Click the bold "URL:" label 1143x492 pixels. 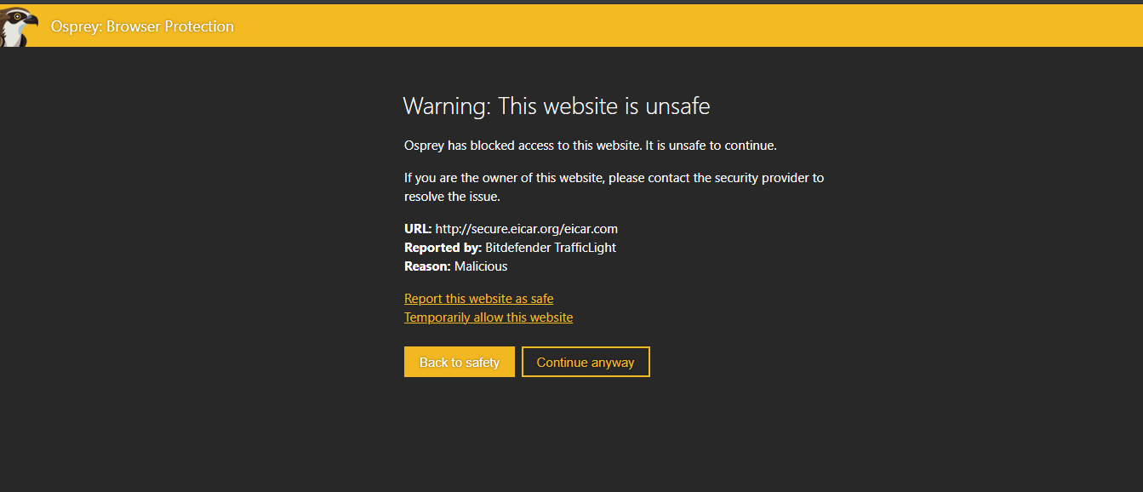click(418, 229)
